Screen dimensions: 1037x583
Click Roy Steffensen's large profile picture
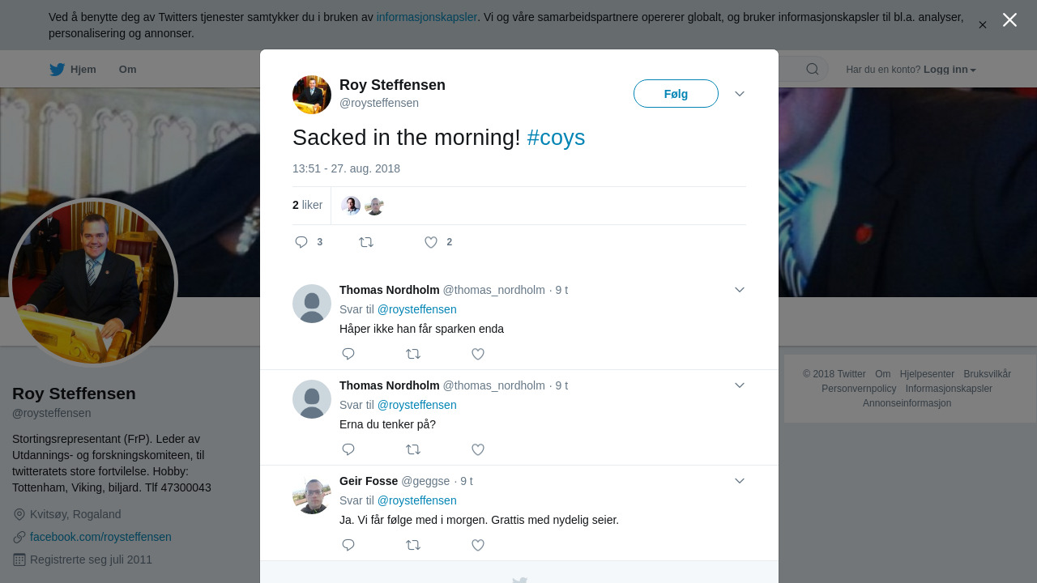93,283
